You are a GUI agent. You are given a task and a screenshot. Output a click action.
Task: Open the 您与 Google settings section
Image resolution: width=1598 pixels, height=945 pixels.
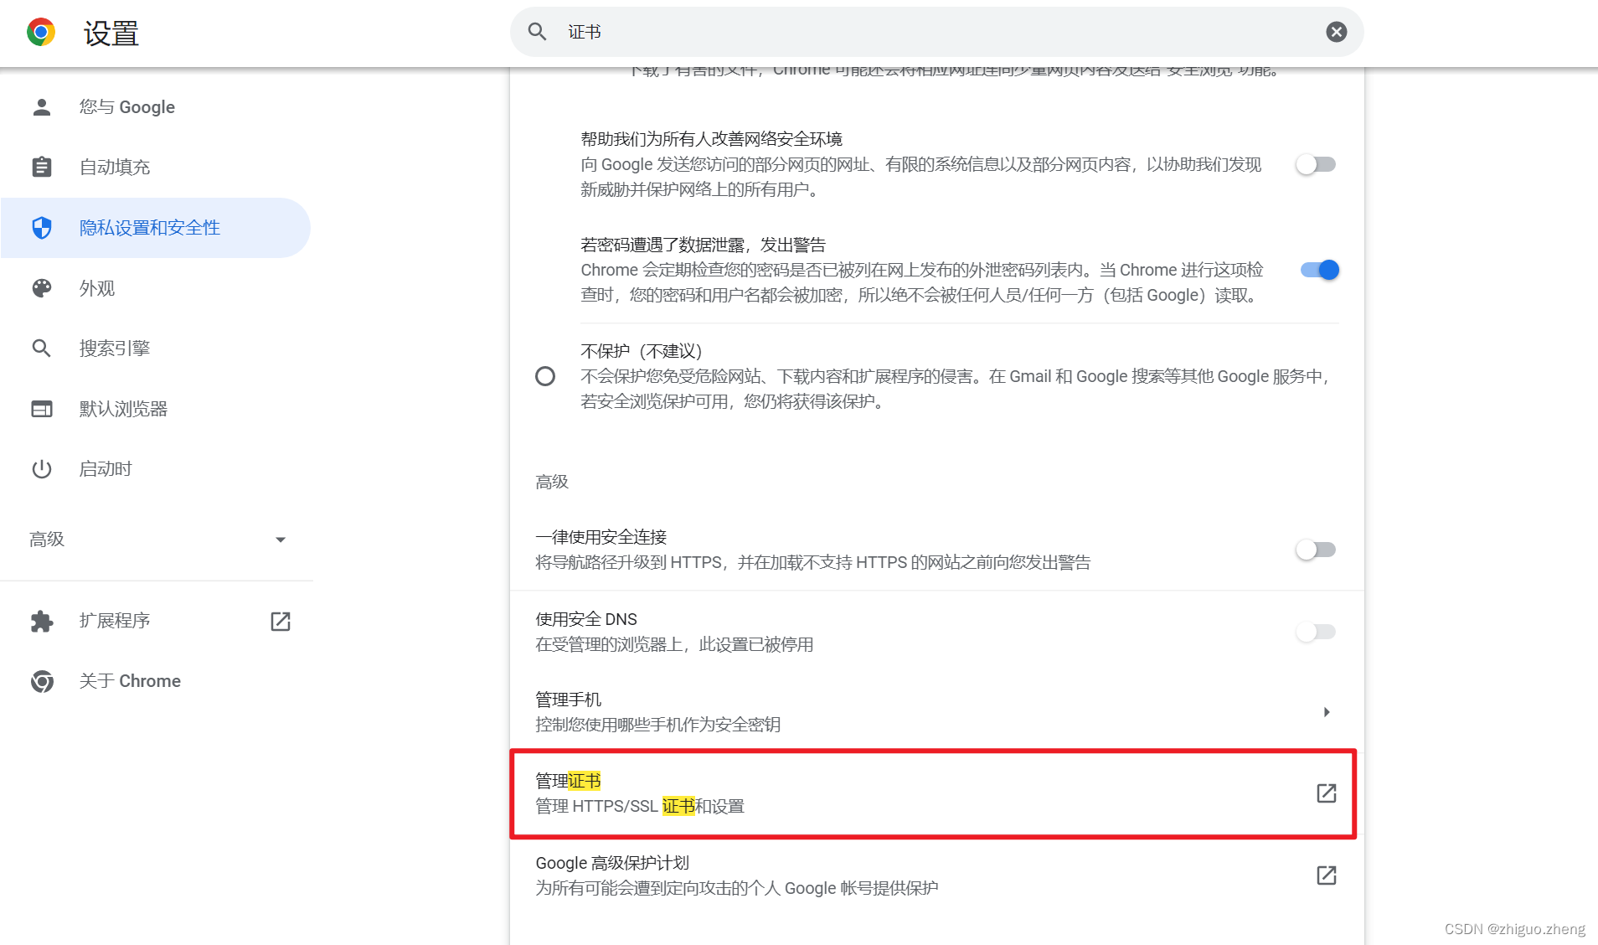click(156, 107)
